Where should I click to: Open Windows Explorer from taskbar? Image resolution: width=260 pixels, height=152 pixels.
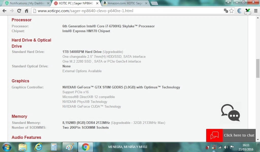tap(23, 147)
